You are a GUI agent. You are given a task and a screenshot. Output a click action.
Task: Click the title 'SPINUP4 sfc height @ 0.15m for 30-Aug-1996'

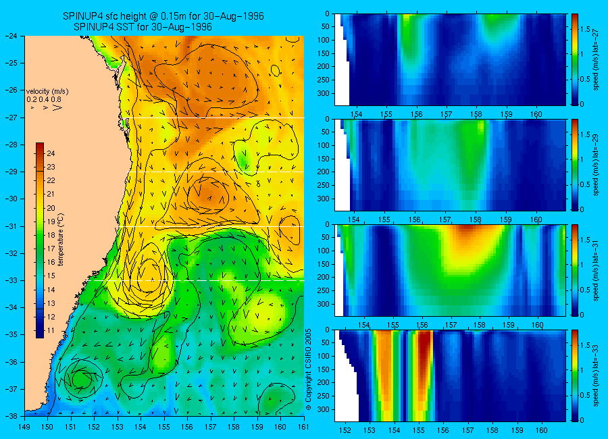pyautogui.click(x=163, y=16)
